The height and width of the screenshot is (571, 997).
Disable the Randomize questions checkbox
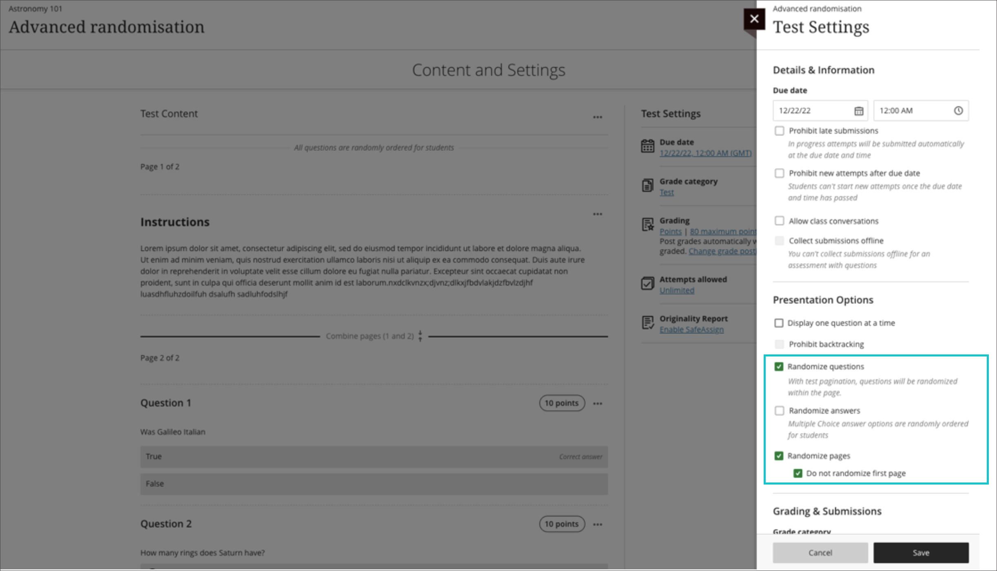(x=778, y=366)
